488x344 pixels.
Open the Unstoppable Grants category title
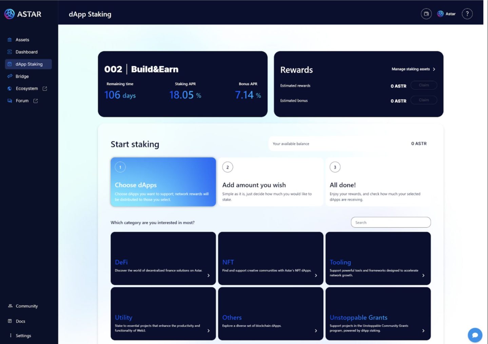point(358,317)
